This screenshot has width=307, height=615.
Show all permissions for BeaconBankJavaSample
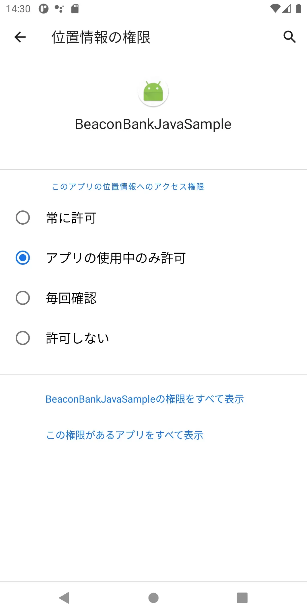(x=145, y=399)
